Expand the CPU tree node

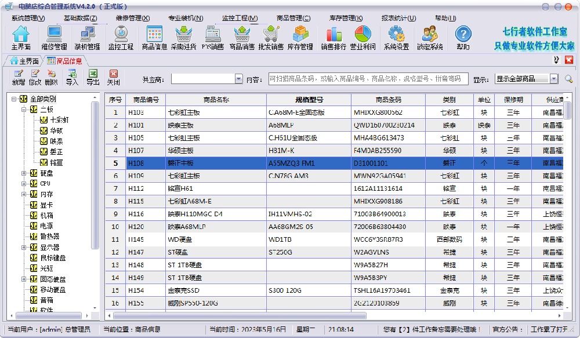(24, 184)
